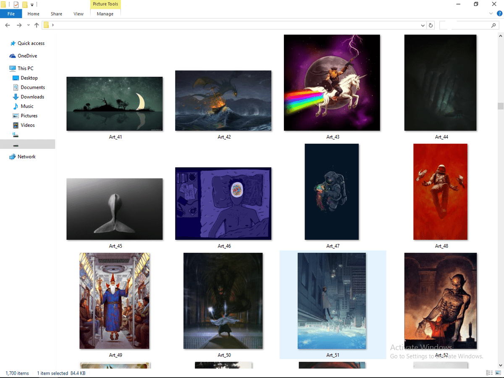Screen dimensions: 504x378
Task: Click the folder icon in the address bar
Action: [46, 25]
